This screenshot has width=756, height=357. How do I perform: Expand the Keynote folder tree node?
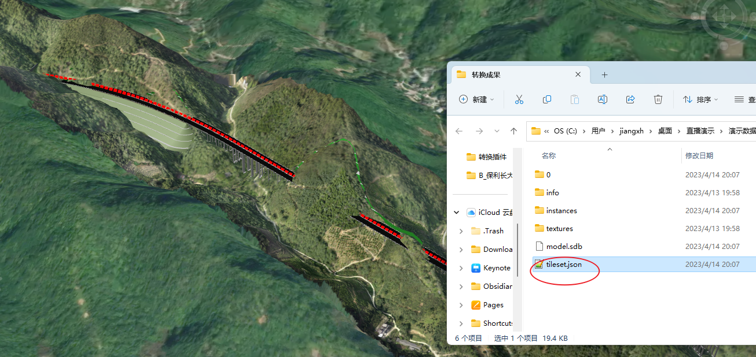point(461,268)
